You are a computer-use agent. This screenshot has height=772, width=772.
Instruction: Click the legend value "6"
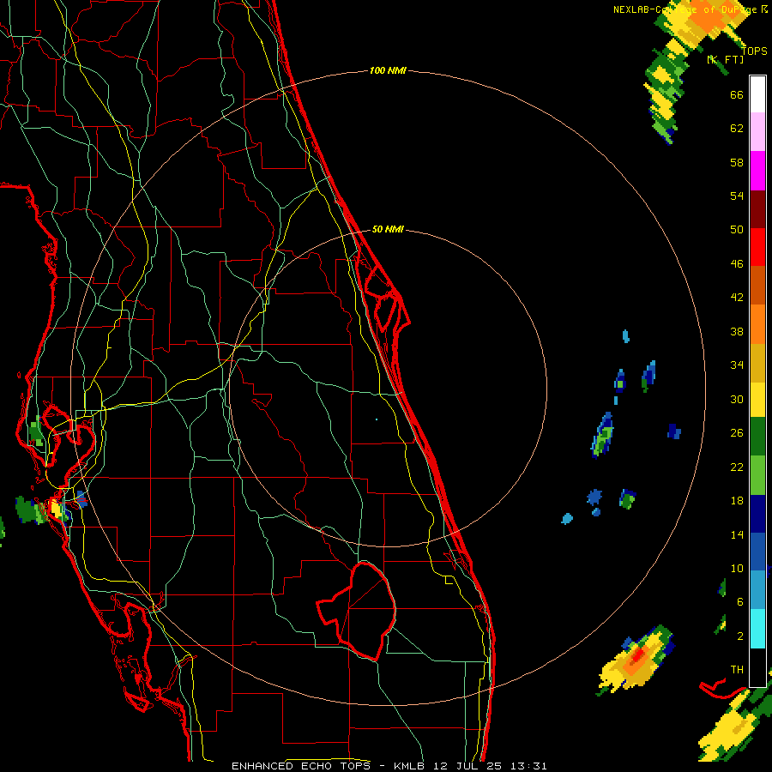coord(739,602)
